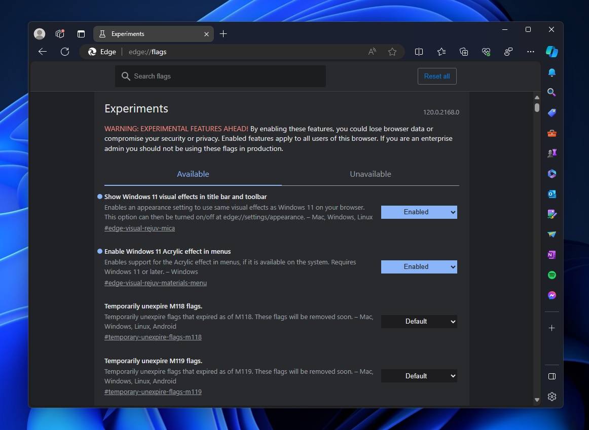The image size is (589, 430).
Task: Open the Enabled dropdown for Windows 11 visual effects
Action: point(419,212)
